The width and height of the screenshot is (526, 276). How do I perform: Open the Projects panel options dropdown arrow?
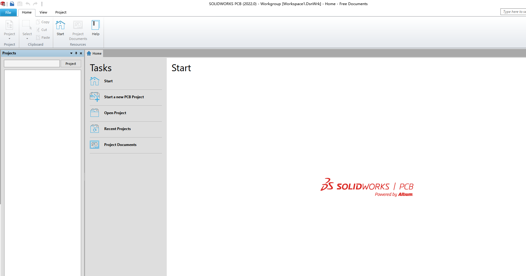71,53
